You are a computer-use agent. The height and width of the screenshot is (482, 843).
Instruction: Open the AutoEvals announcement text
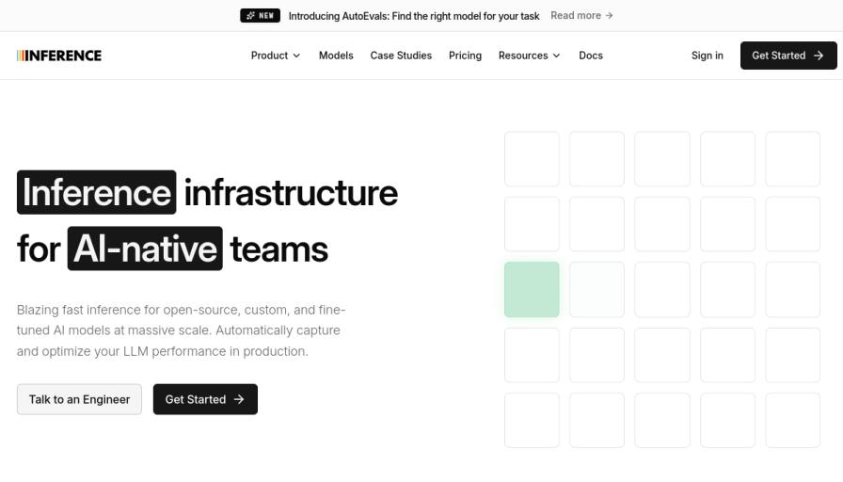[413, 16]
